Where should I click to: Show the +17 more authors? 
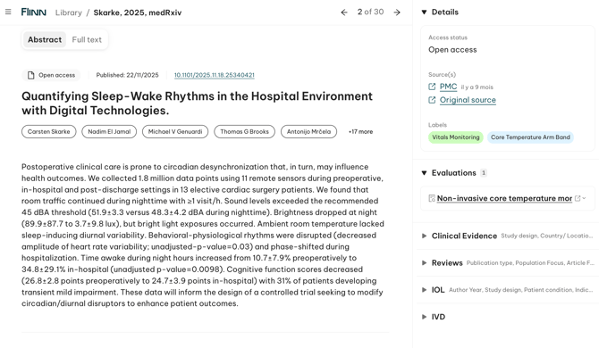click(x=360, y=131)
